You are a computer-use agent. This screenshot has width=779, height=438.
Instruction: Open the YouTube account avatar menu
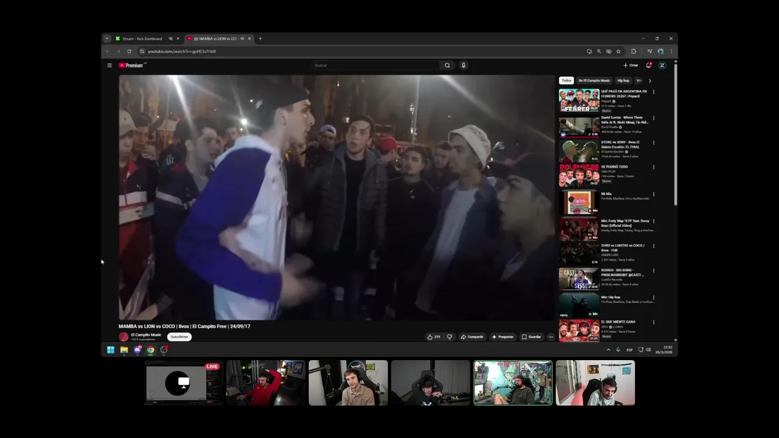tap(662, 65)
